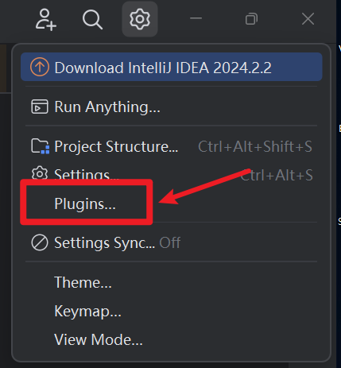Click the Off status next to Settings Sync
This screenshot has width=341, height=368.
169,242
